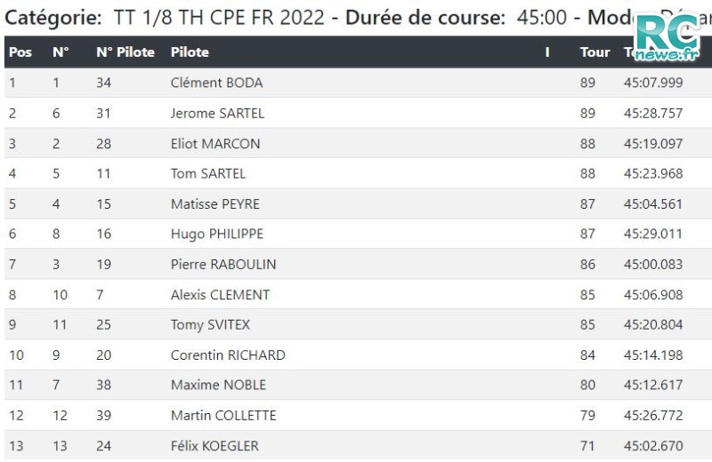Click the RC news.fr logo

(x=667, y=37)
